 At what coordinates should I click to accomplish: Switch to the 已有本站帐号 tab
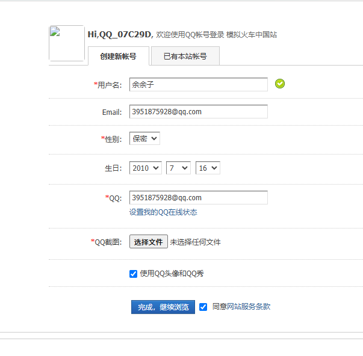point(185,56)
